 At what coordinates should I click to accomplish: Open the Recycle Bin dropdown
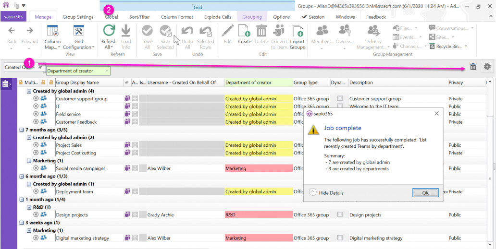coord(466,47)
